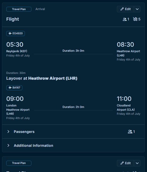Click the people icon in Passengers row

click(x=130, y=132)
